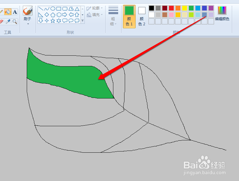Image resolution: width=239 pixels, height=181 pixels.
Task: Choose the five-point star shape
Action: (53, 20)
